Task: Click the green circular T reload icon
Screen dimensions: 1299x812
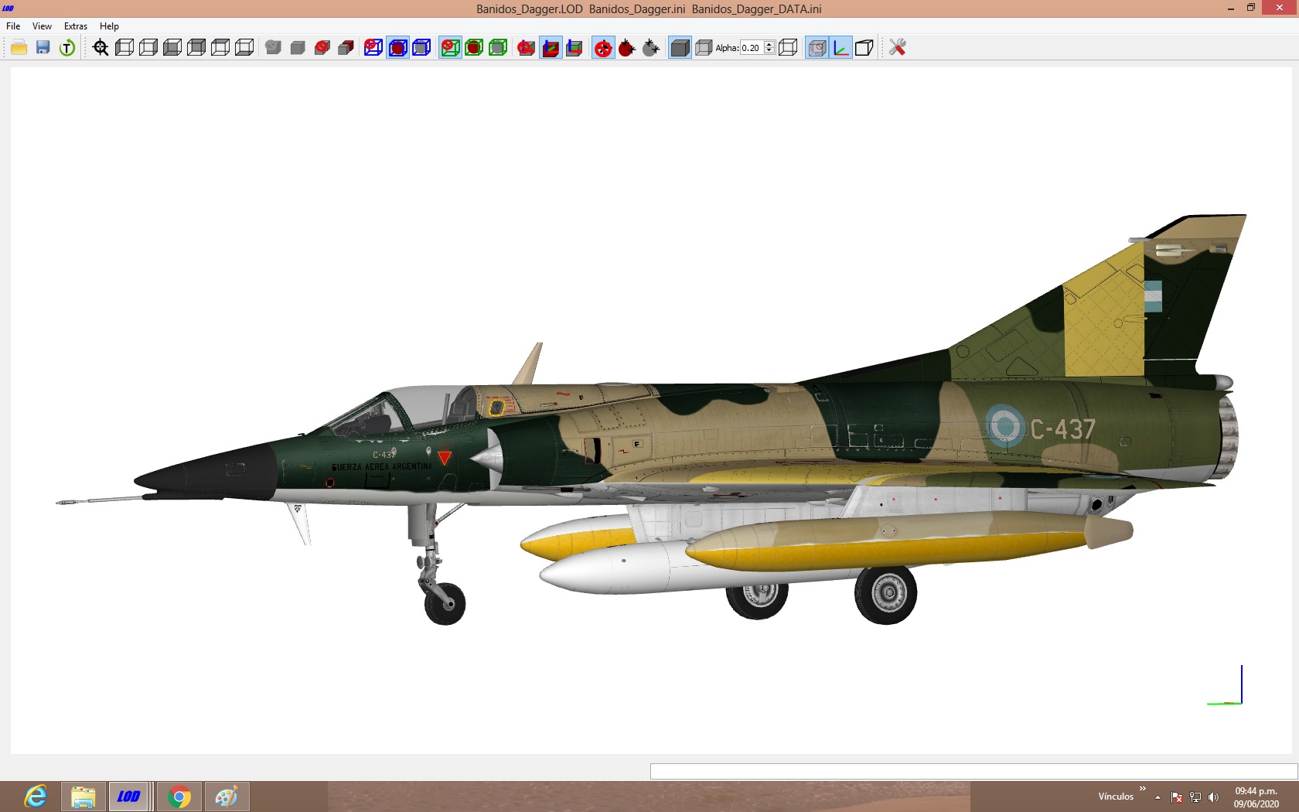Action: tap(67, 48)
